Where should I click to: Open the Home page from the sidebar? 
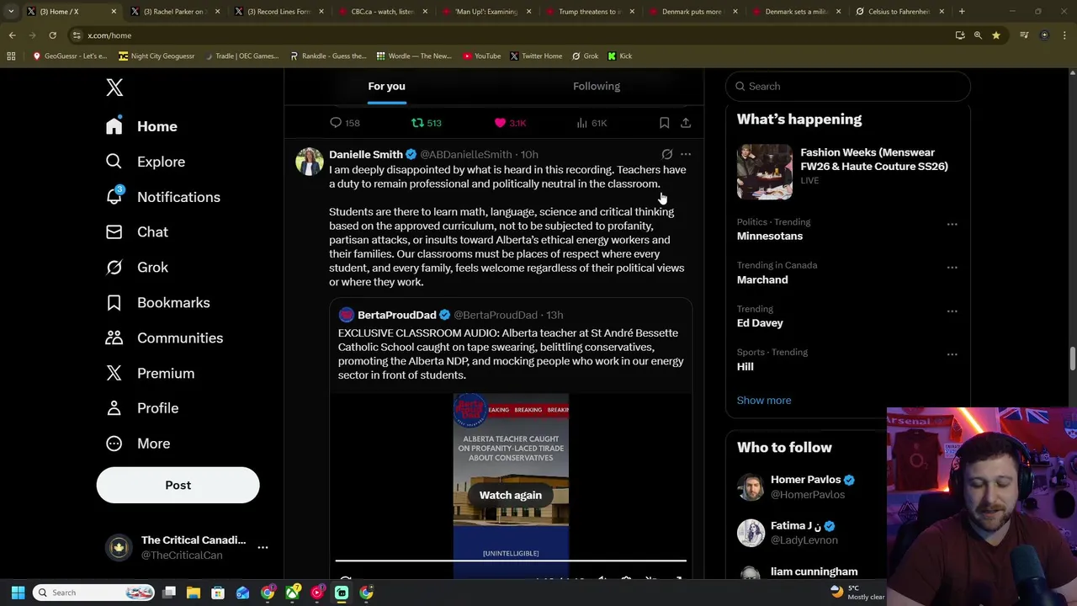click(141, 126)
